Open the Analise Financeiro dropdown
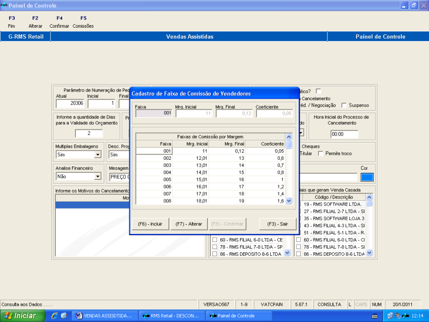 coord(98,177)
